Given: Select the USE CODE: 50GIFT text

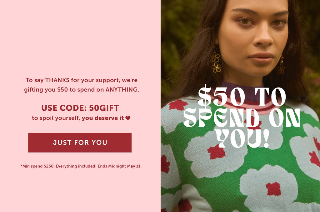Looking at the screenshot, I should tap(80, 108).
